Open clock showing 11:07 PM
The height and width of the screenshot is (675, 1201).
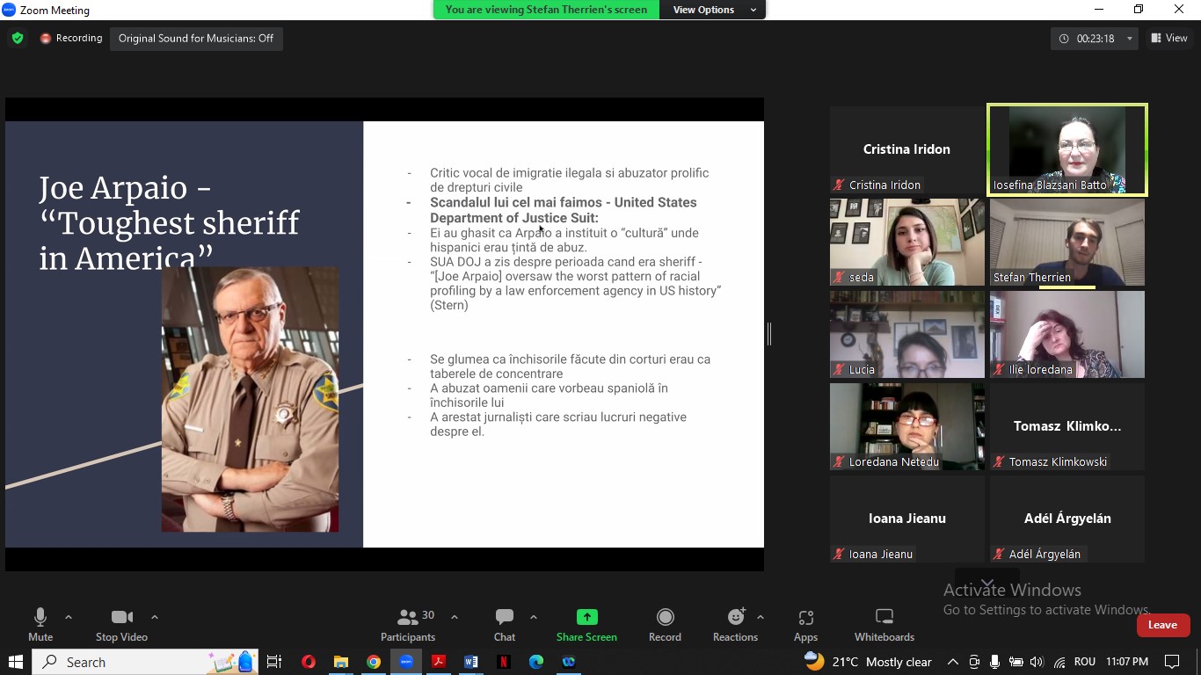click(x=1127, y=662)
